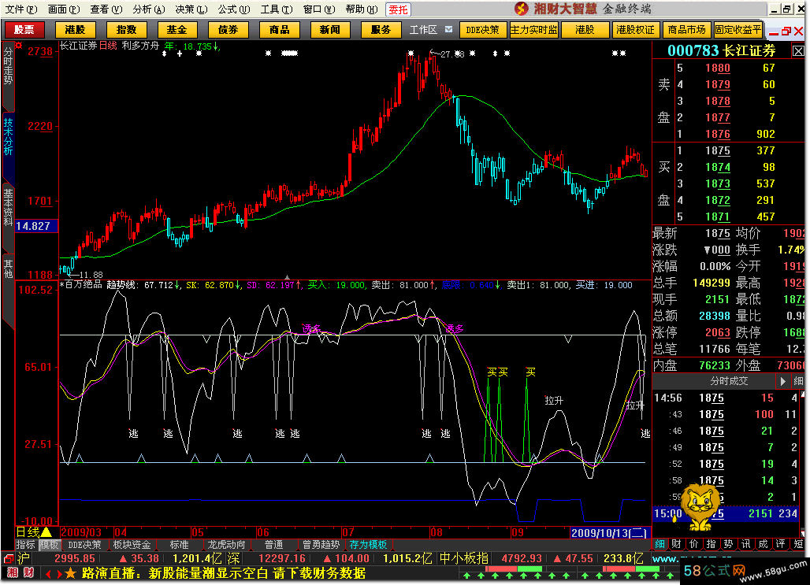Select the 价 tab below the trade list

coord(693,544)
